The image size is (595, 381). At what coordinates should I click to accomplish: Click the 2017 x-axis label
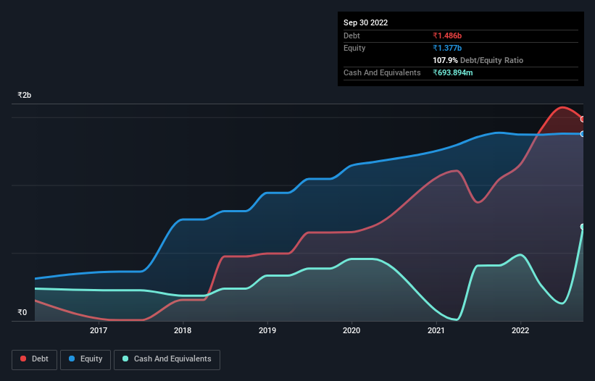(x=99, y=330)
